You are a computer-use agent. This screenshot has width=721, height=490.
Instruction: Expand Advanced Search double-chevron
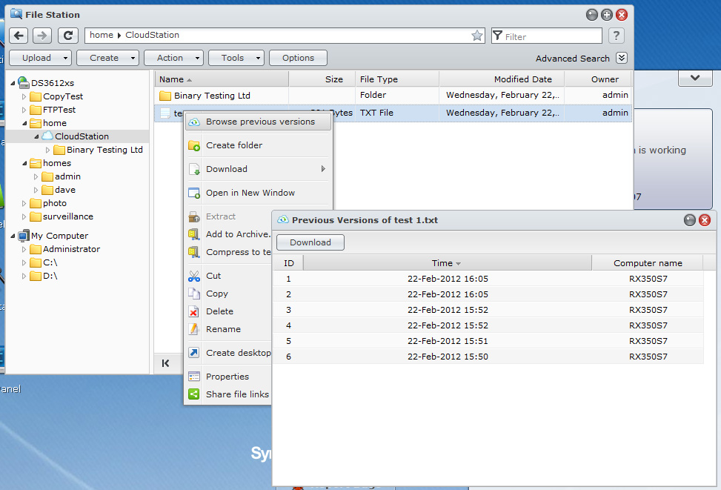pyautogui.click(x=622, y=58)
